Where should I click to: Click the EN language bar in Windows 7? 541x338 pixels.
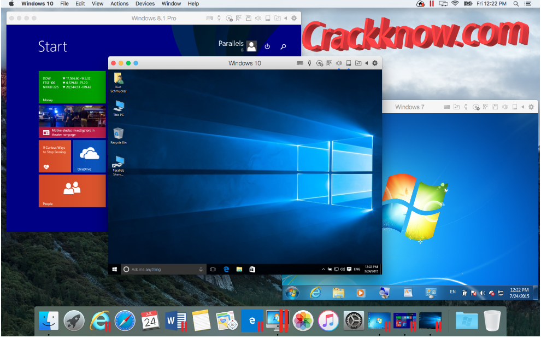452,292
